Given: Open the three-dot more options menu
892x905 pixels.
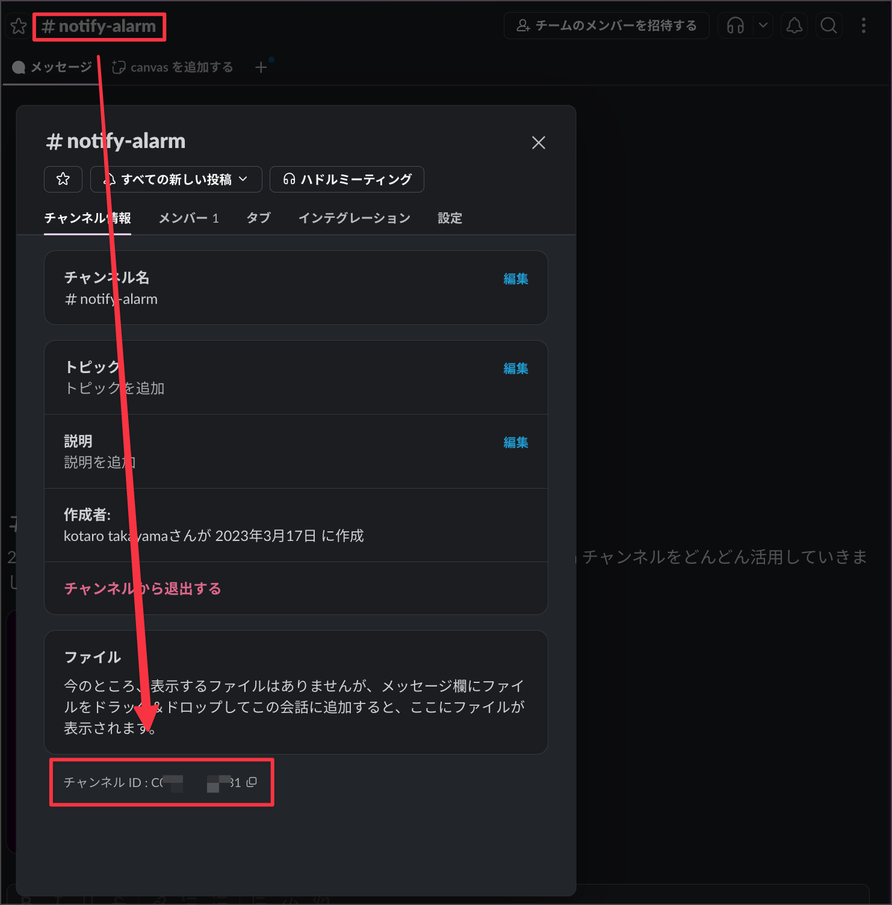Looking at the screenshot, I should click(864, 26).
